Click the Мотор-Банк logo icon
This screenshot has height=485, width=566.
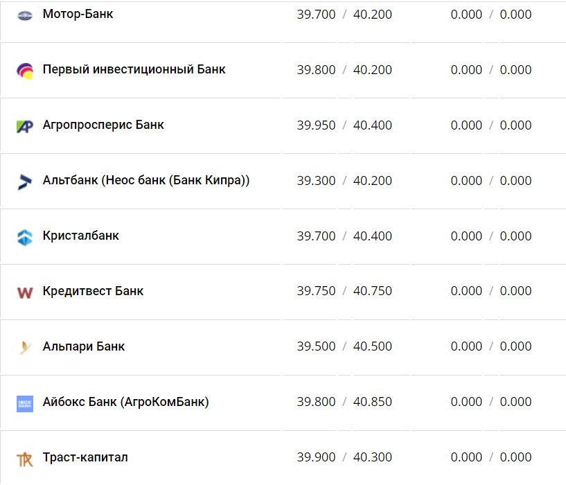coord(25,15)
